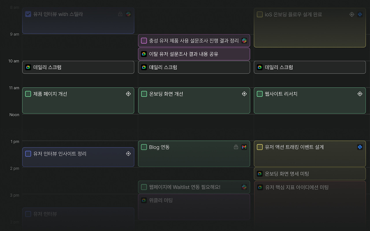This screenshot has height=231, width=370.
Task: Click Jira icon on 유저 액션 트래킹 이벤트 설계
Action: pyautogui.click(x=360, y=147)
